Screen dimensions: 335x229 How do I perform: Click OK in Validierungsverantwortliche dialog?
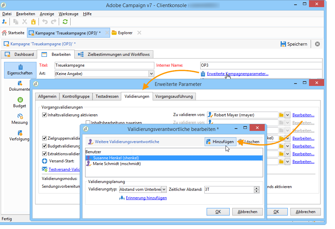pyautogui.click(x=218, y=212)
